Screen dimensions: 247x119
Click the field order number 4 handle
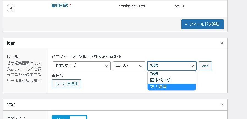coord(10,8)
